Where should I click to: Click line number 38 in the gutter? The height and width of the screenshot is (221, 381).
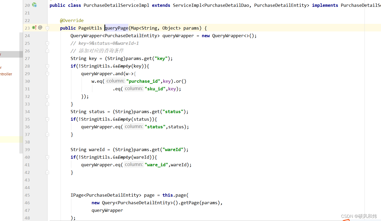pos(27,142)
